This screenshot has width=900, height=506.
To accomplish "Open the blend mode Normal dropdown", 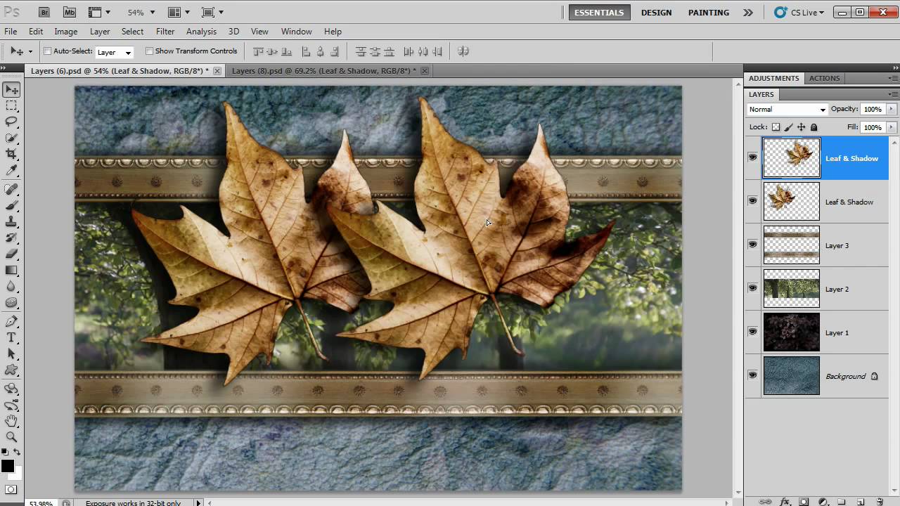I will coord(787,110).
